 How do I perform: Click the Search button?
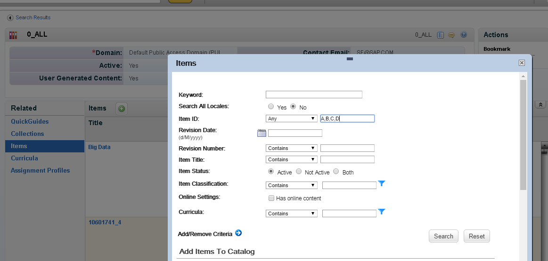pyautogui.click(x=443, y=236)
